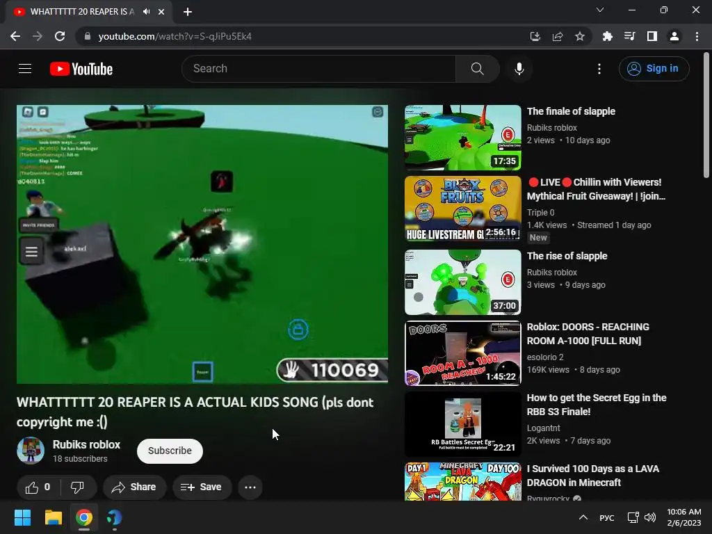This screenshot has width=712, height=534.
Task: Open more actions ellipsis under the video
Action: point(250,487)
